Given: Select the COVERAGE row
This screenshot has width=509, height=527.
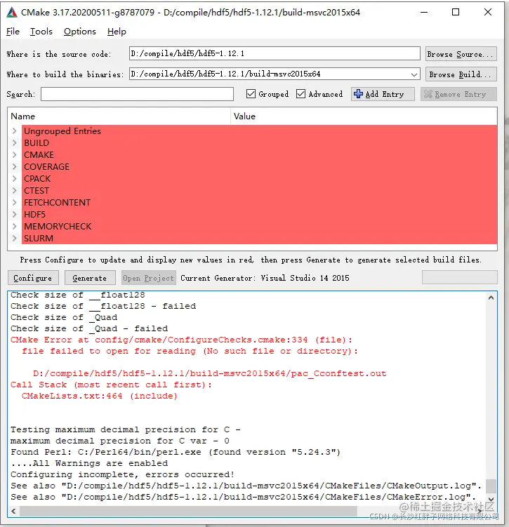Looking at the screenshot, I should point(259,167).
